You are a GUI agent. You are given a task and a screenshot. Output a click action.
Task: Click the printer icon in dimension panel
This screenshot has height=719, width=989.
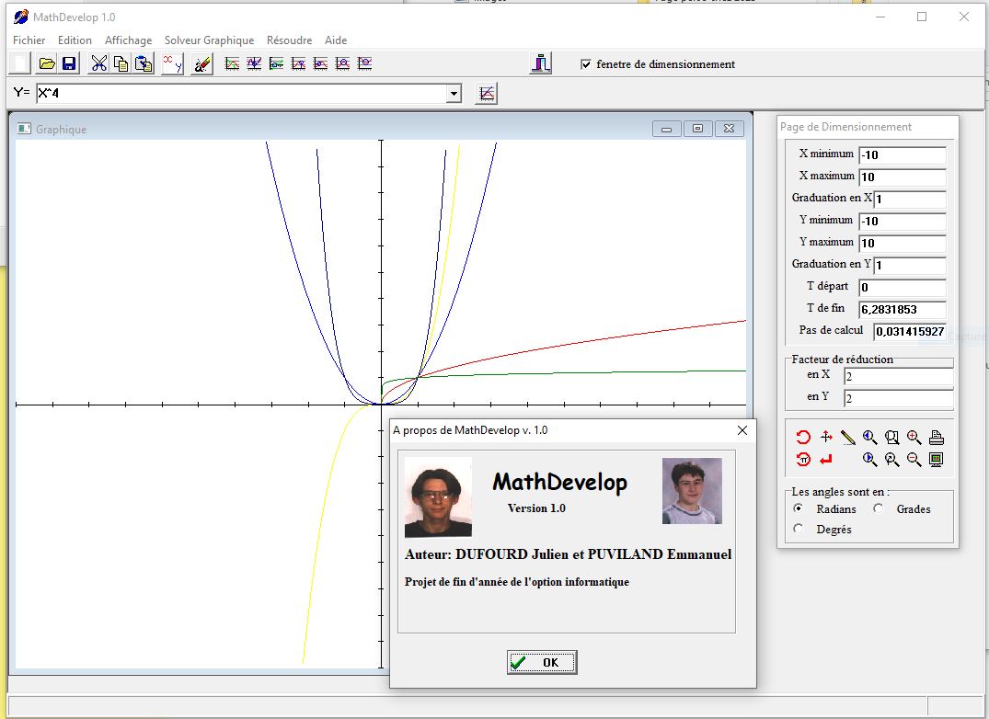[937, 438]
